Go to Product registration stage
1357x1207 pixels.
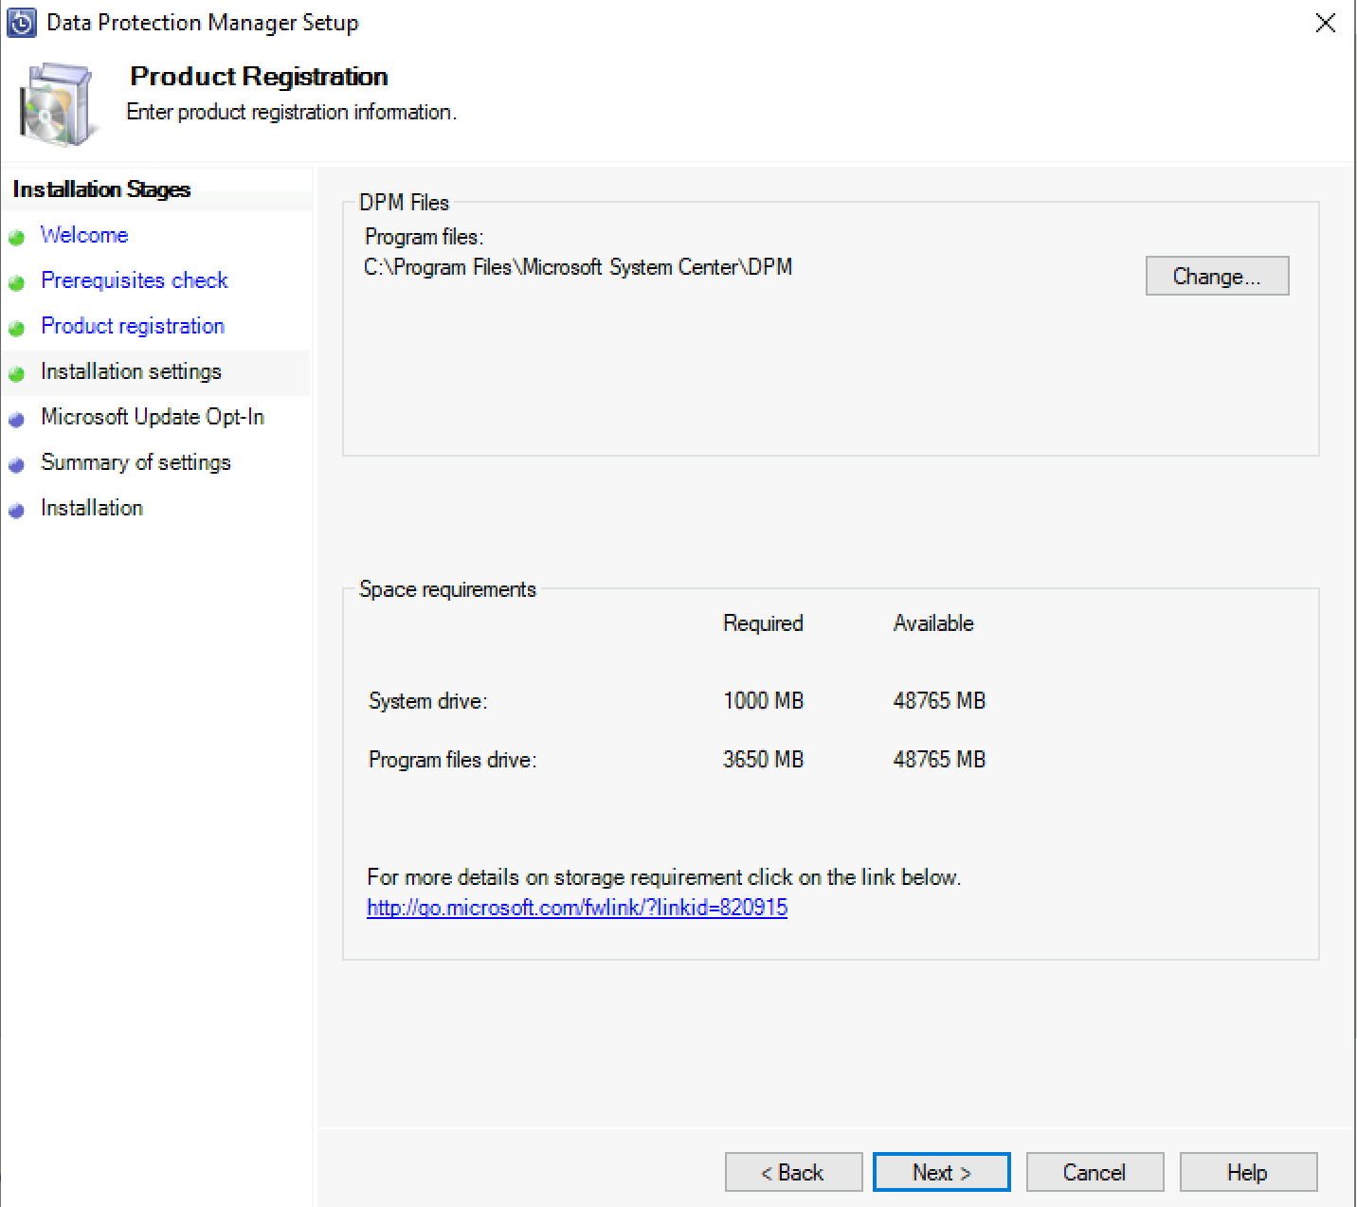[x=133, y=326]
